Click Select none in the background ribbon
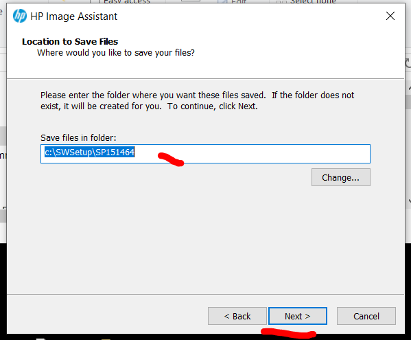 click(x=313, y=1)
